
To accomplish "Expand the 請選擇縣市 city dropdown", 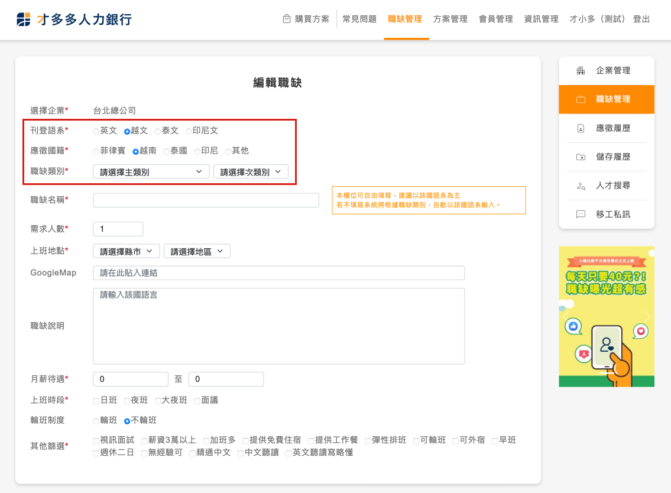I will (127, 251).
